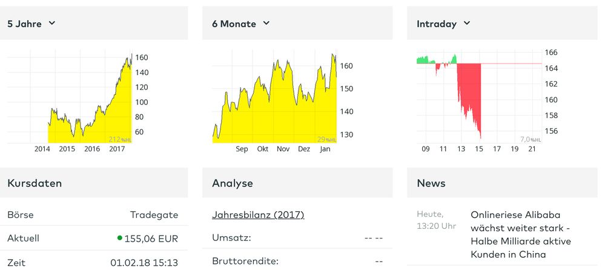Viewport: 605px width, 270px height.
Task: Open the Intraday timeframe dropdown
Action: (x=444, y=24)
